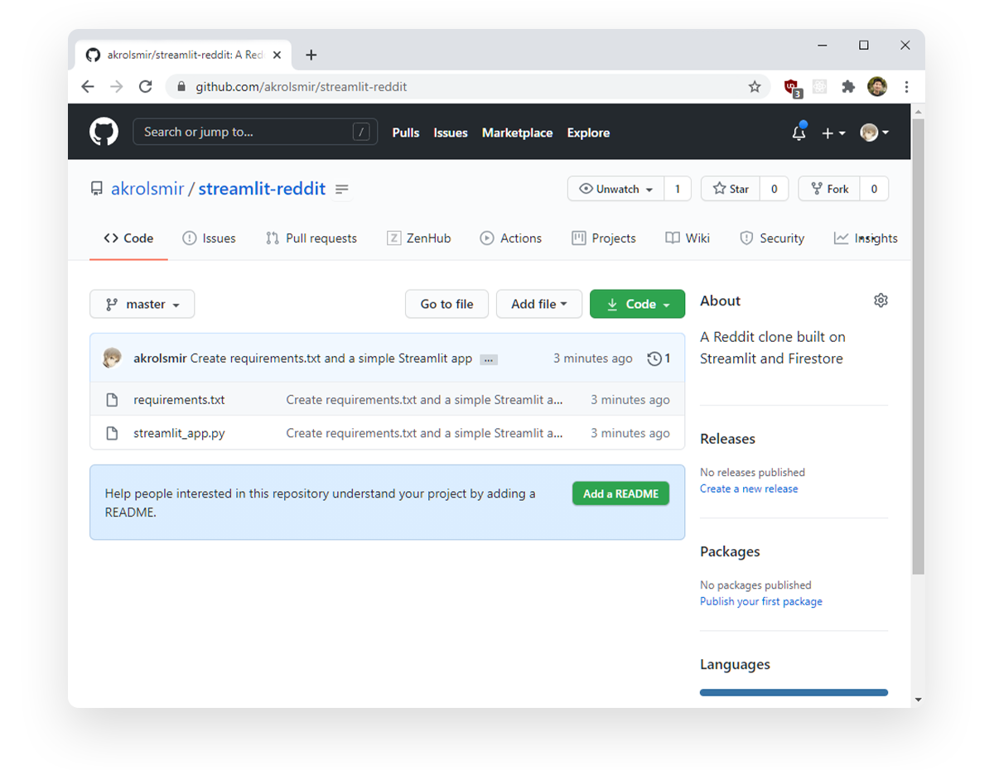Focus the Search or jump to field

pyautogui.click(x=255, y=132)
